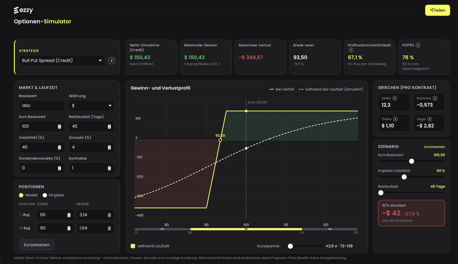Screen dimensions: 458x264
Task: Click the Kurs Basiswert field with 100
Action: 42,127
